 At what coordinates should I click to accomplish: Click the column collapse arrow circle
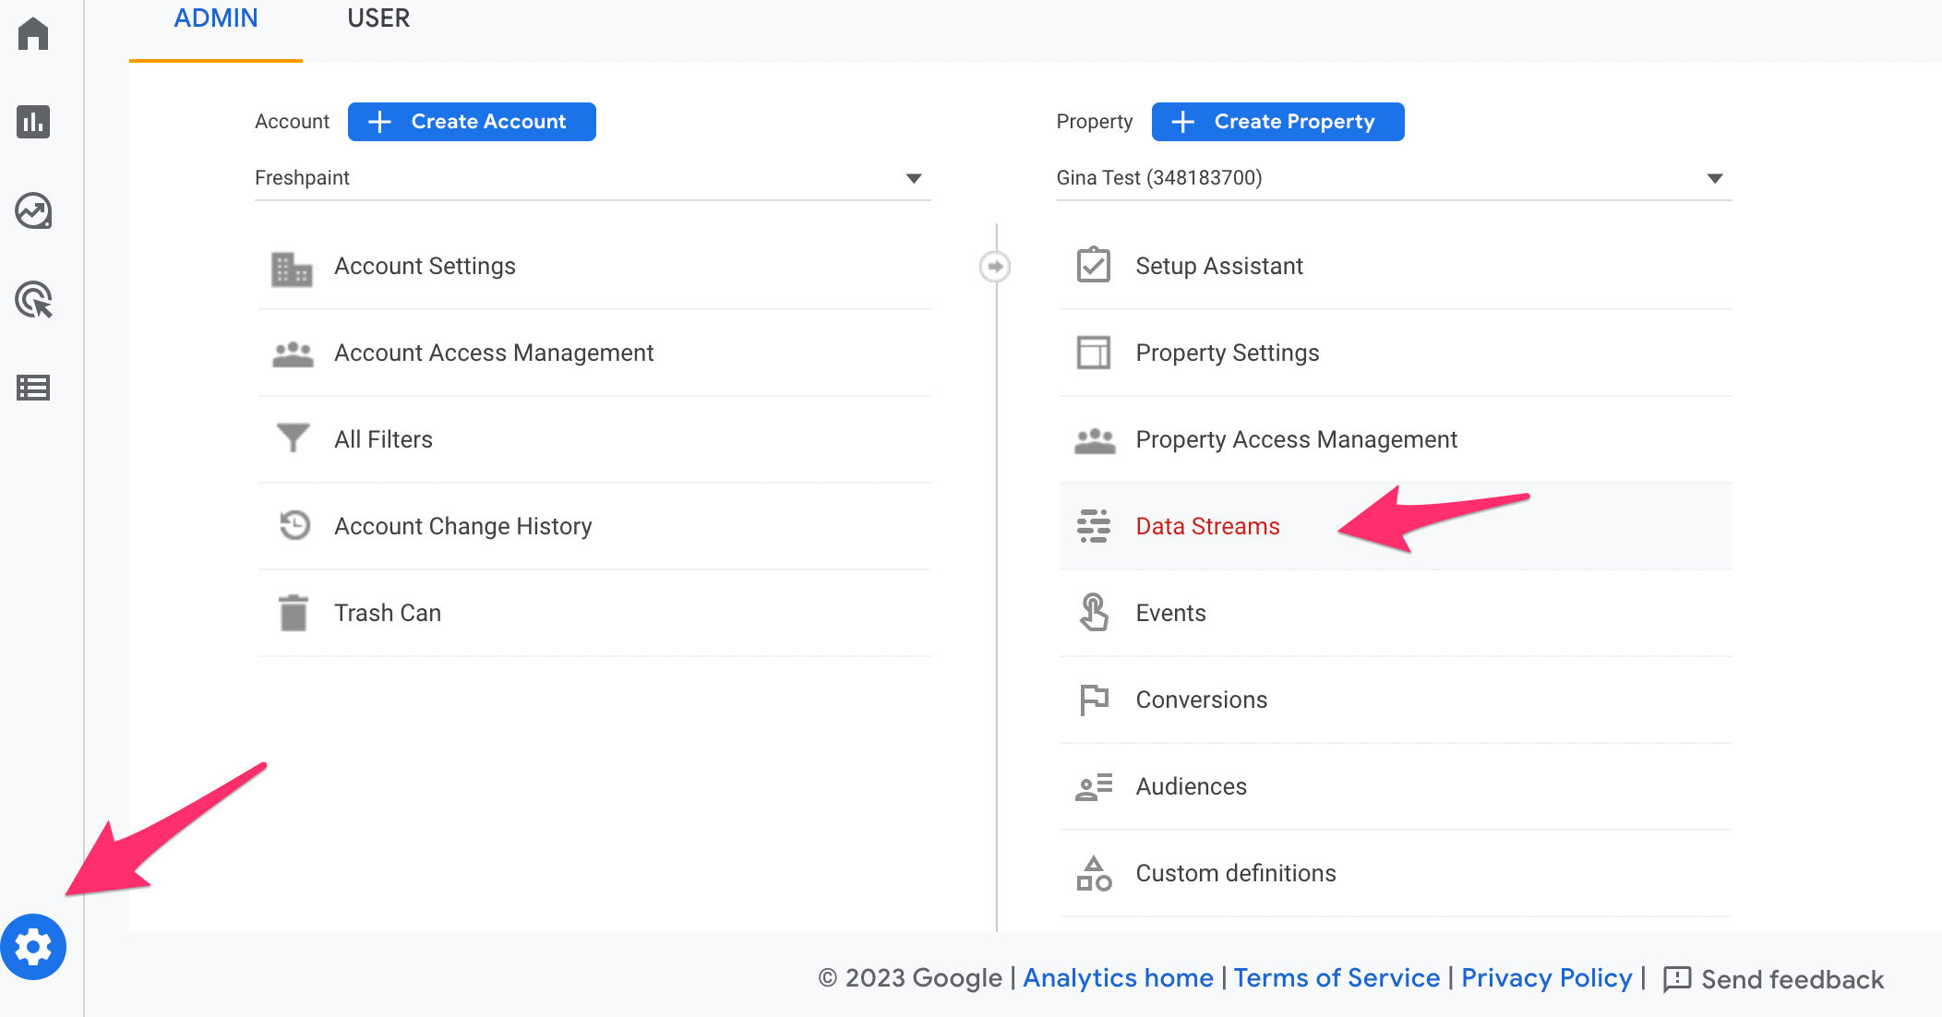(994, 267)
